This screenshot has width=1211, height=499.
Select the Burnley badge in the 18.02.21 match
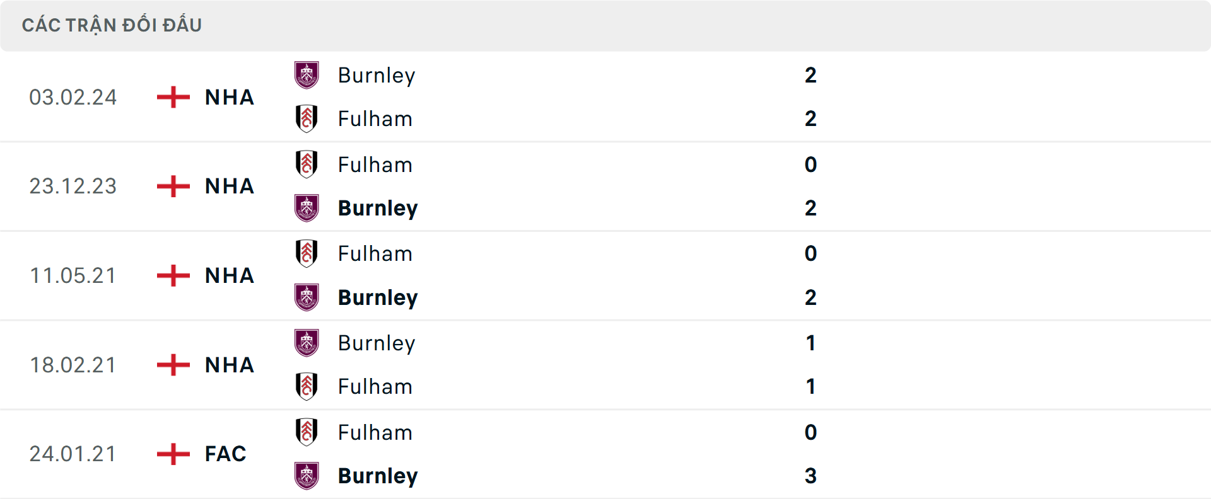point(307,342)
